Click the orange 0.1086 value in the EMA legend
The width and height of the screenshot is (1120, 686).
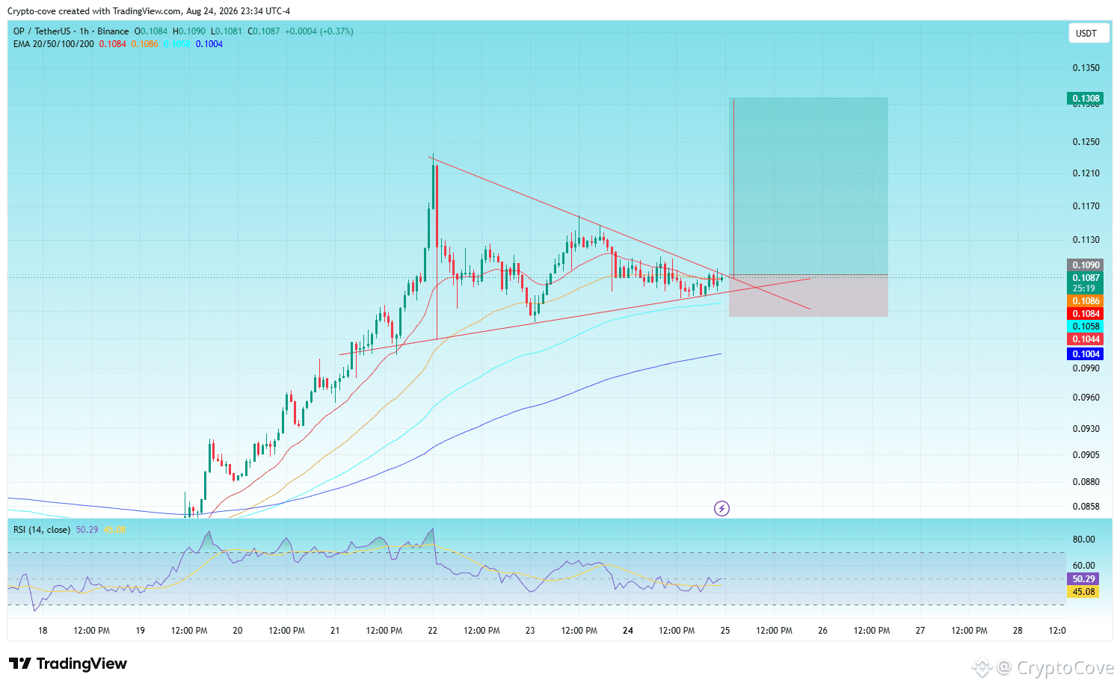[x=145, y=44]
